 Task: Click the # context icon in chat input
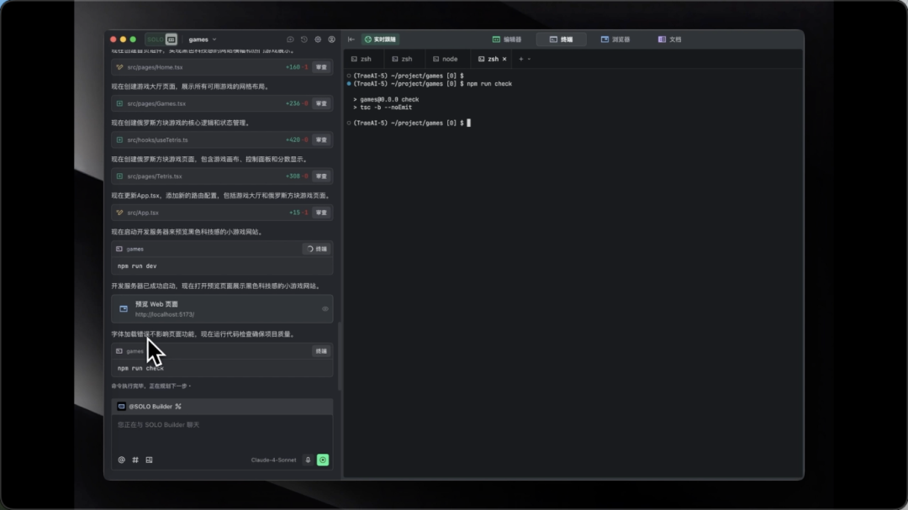point(135,460)
